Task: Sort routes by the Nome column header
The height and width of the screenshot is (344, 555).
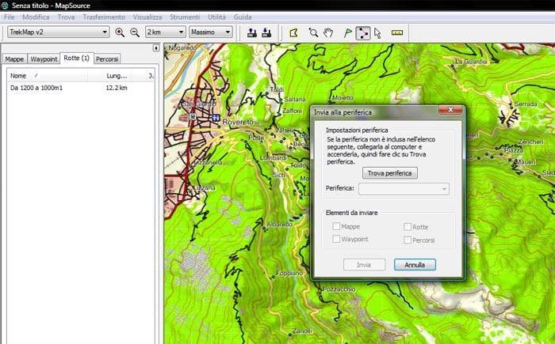Action: pos(47,76)
